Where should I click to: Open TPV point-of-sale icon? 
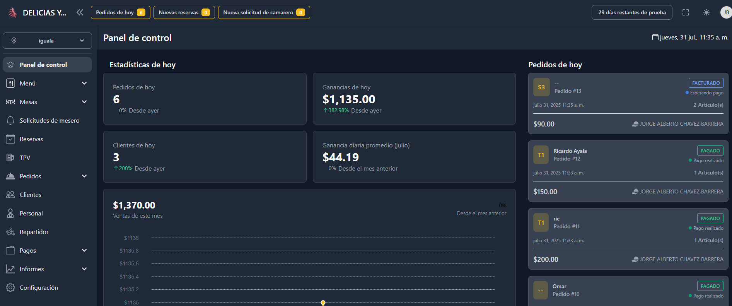pos(10,157)
